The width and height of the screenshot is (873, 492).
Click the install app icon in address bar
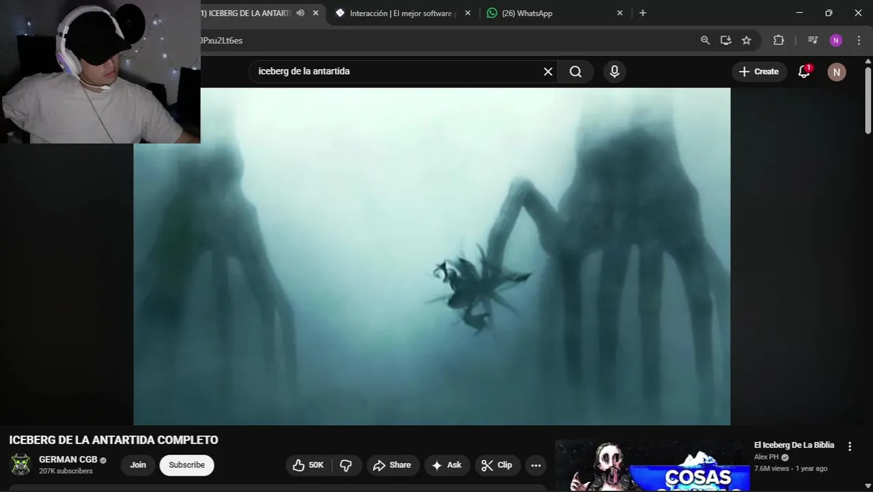pos(725,40)
